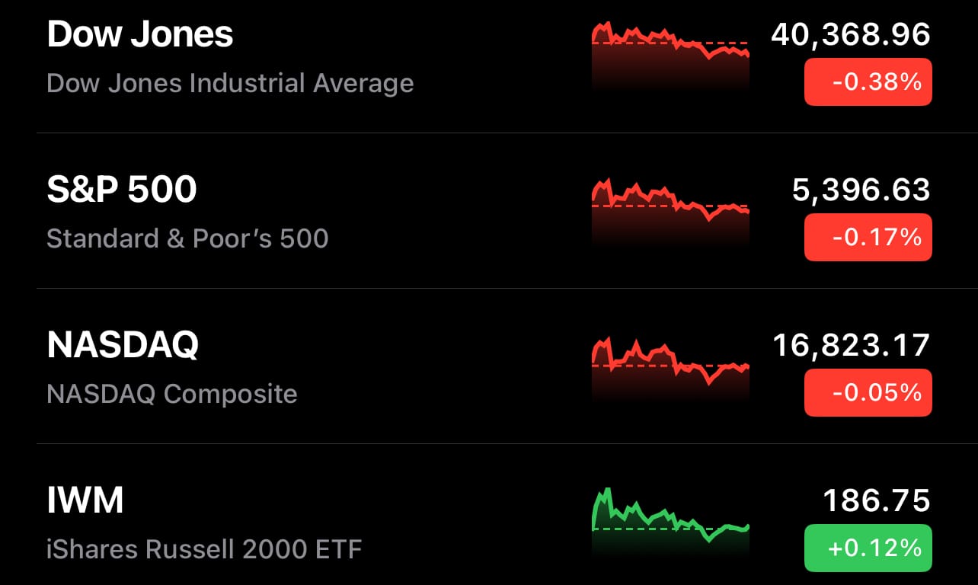This screenshot has height=585, width=978.
Task: Select the S&P 500 ticker name
Action: coord(122,190)
